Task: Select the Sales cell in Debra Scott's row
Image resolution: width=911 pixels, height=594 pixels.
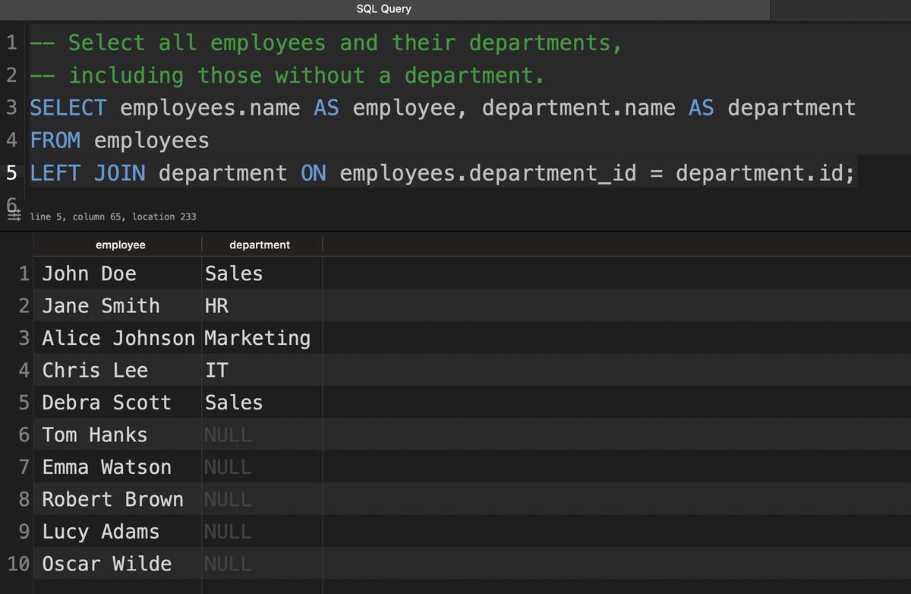Action: 263,403
